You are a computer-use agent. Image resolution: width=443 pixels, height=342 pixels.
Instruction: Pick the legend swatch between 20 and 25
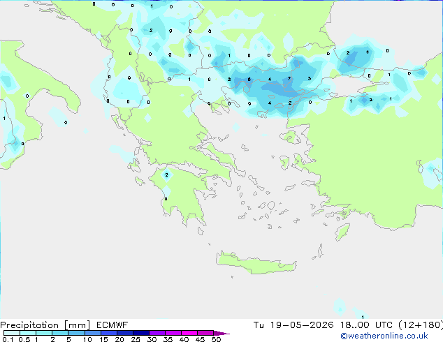click(125, 333)
